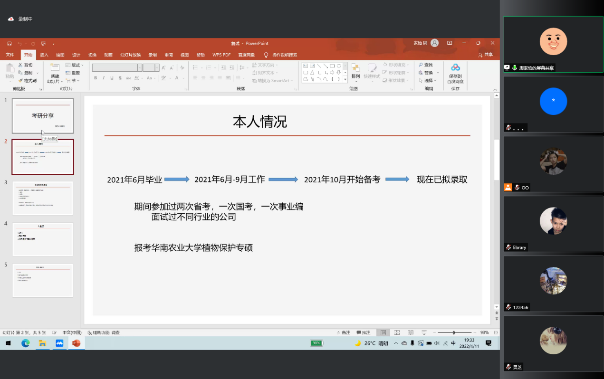
Task: Select the oval shape in shapes gallery
Action: tap(339, 66)
